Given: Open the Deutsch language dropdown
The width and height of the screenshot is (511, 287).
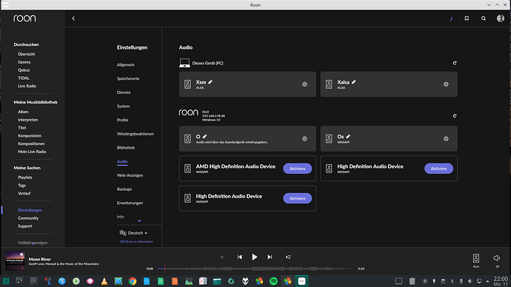Looking at the screenshot, I should [133, 233].
